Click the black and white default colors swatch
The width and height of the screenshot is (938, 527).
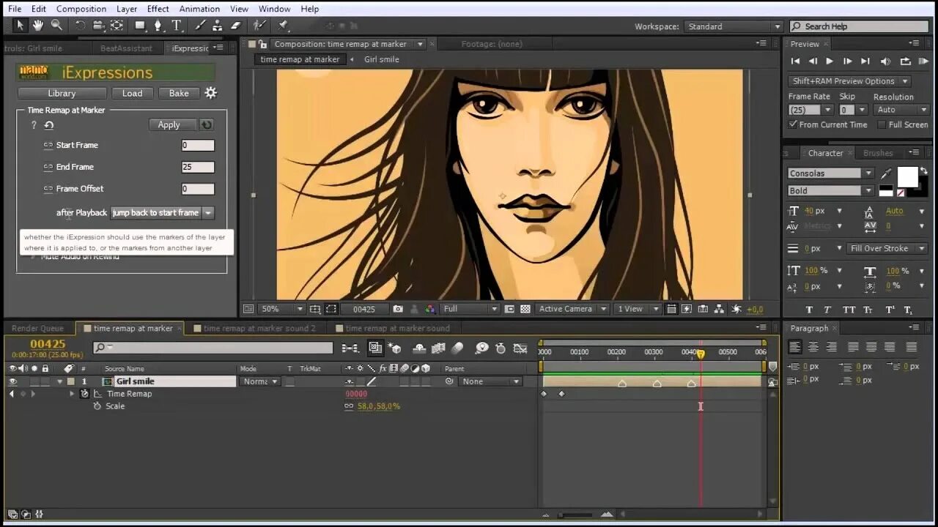pyautogui.click(x=886, y=192)
